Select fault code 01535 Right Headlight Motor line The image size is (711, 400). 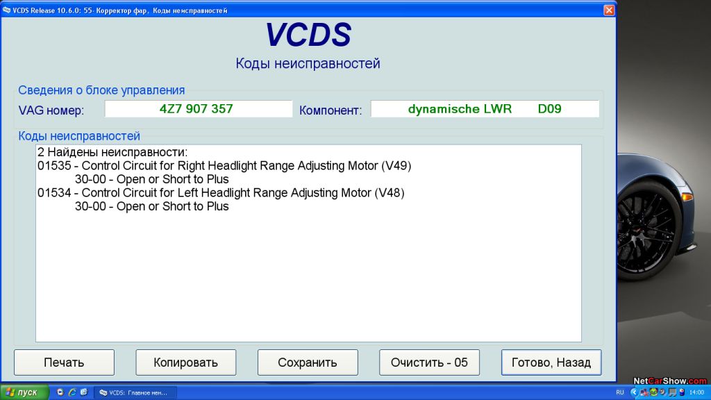click(224, 165)
